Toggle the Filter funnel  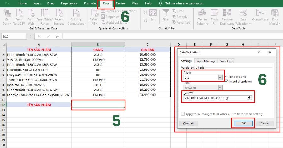[x=166, y=15]
